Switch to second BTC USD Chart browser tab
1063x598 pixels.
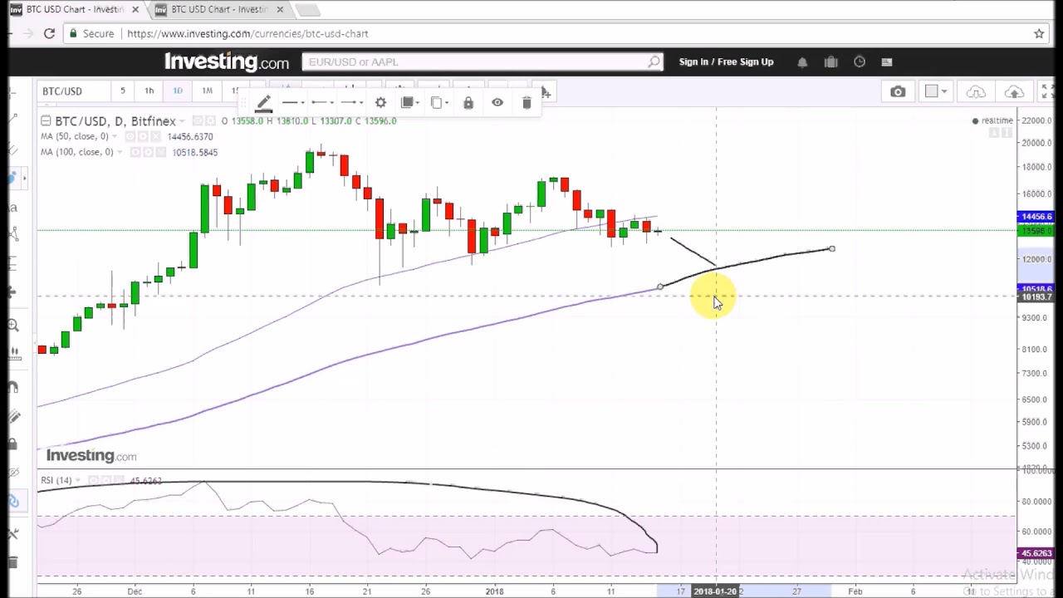(220, 9)
